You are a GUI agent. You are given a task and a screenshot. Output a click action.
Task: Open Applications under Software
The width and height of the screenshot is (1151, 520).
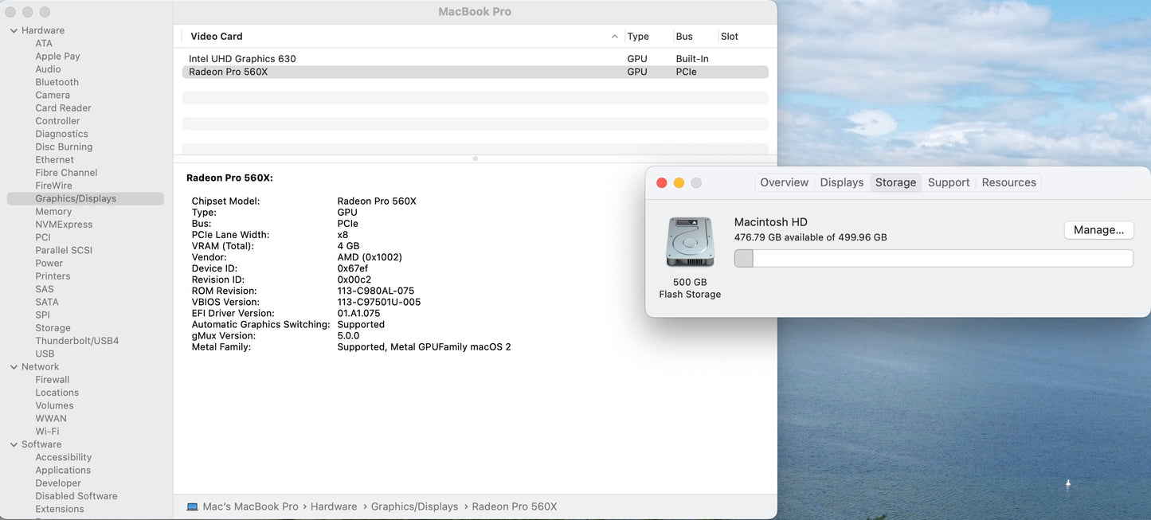coord(63,471)
